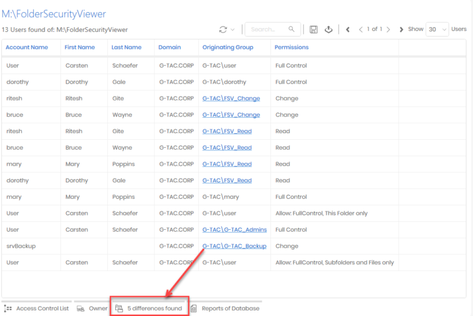Image resolution: width=473 pixels, height=316 pixels.
Task: Open the refresh options dropdown arrow
Action: click(233, 30)
